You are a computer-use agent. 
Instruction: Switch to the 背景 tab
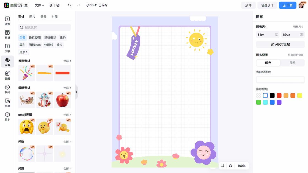point(43,17)
